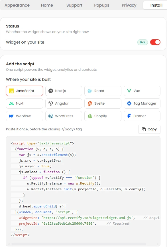The height and width of the screenshot is (247, 167).
Task: Click the Next.js logo icon
Action: tap(51, 91)
